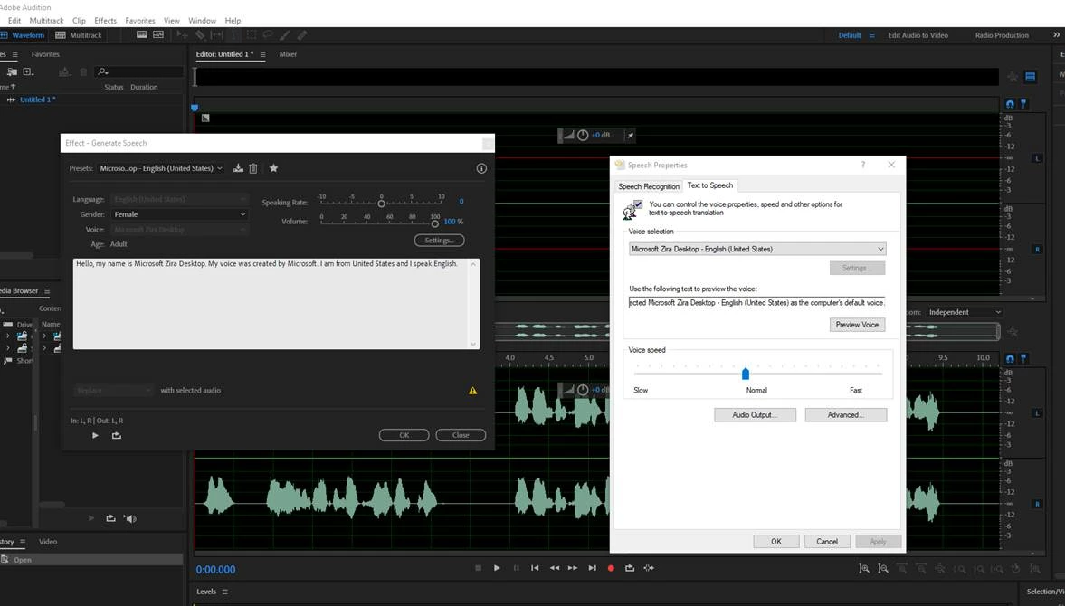Preview play button in Generate Speech dialog
1065x606 pixels.
(95, 436)
